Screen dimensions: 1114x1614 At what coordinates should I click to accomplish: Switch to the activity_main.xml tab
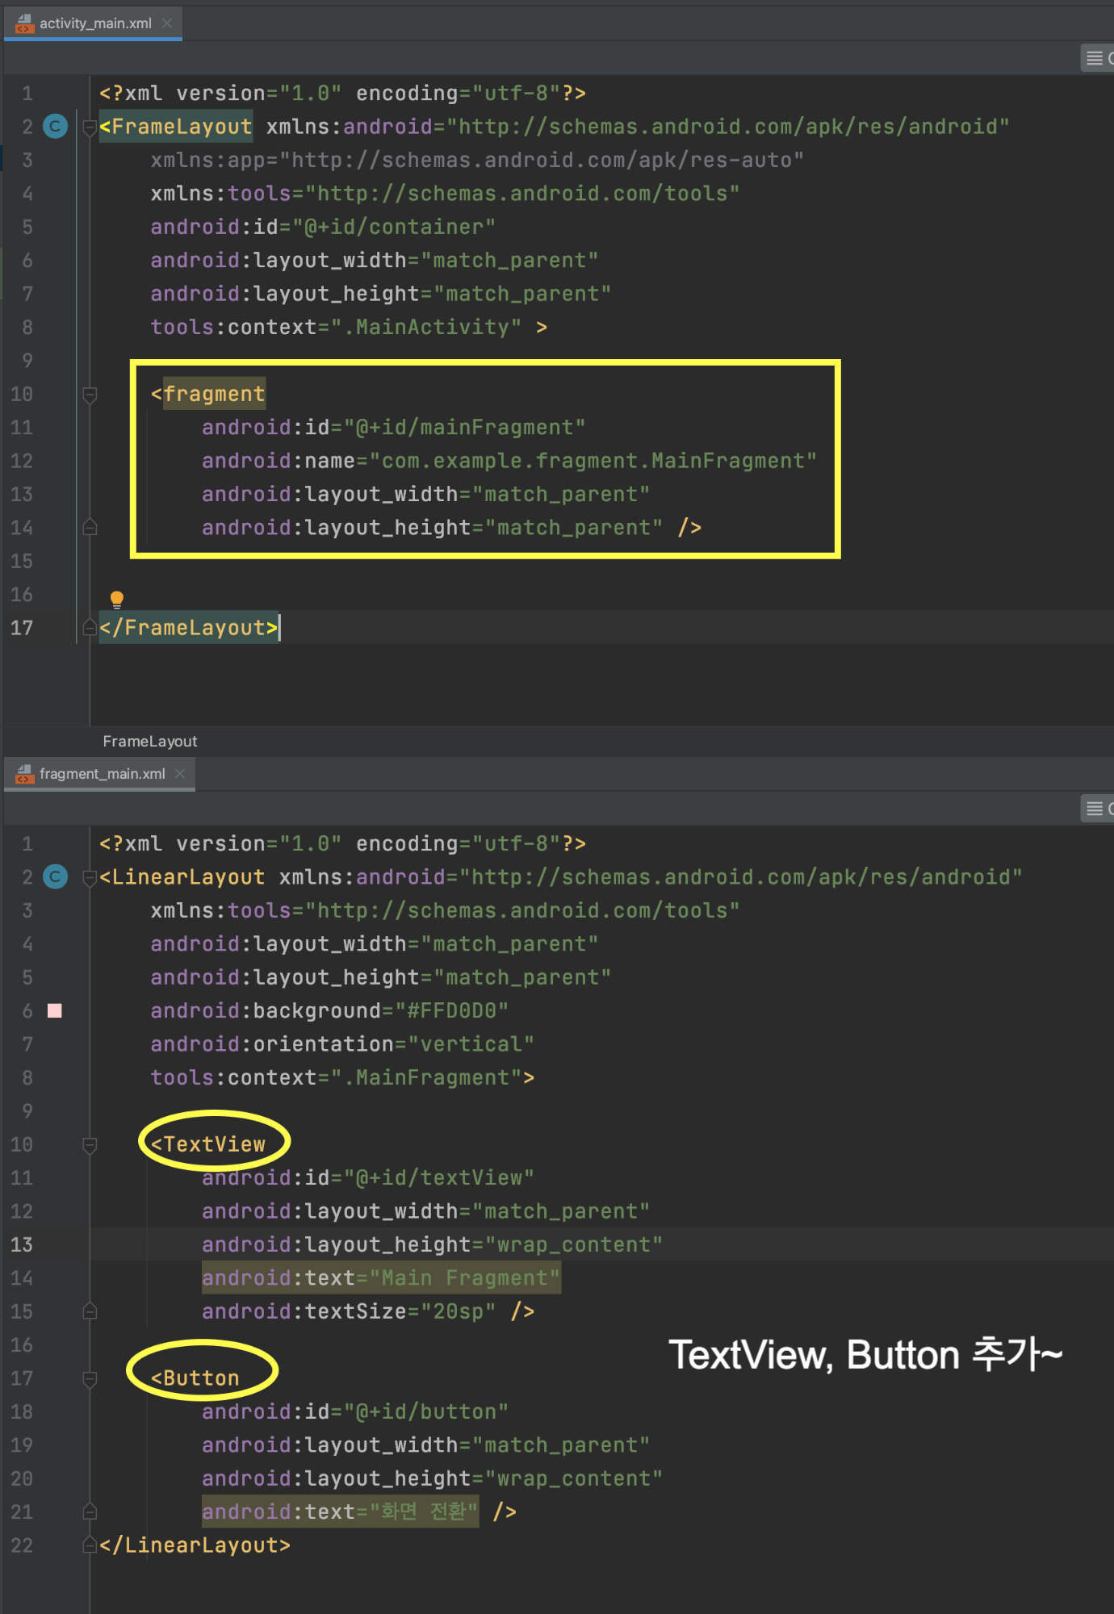(x=94, y=23)
